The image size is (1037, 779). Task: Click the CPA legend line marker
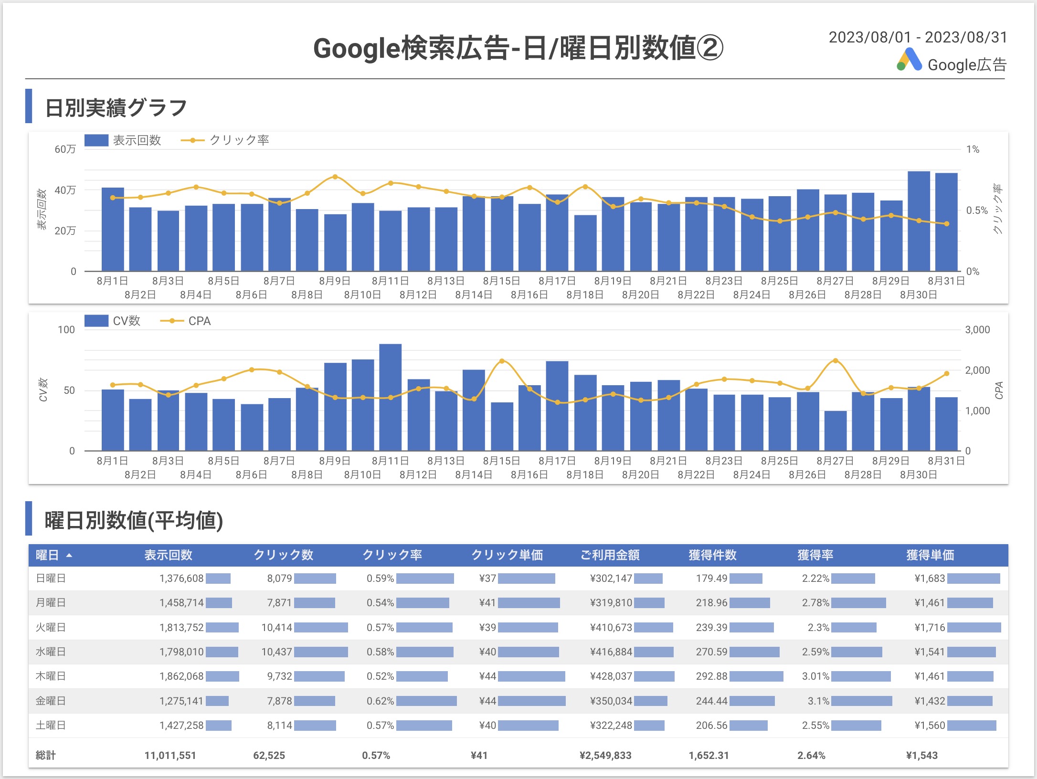(172, 321)
